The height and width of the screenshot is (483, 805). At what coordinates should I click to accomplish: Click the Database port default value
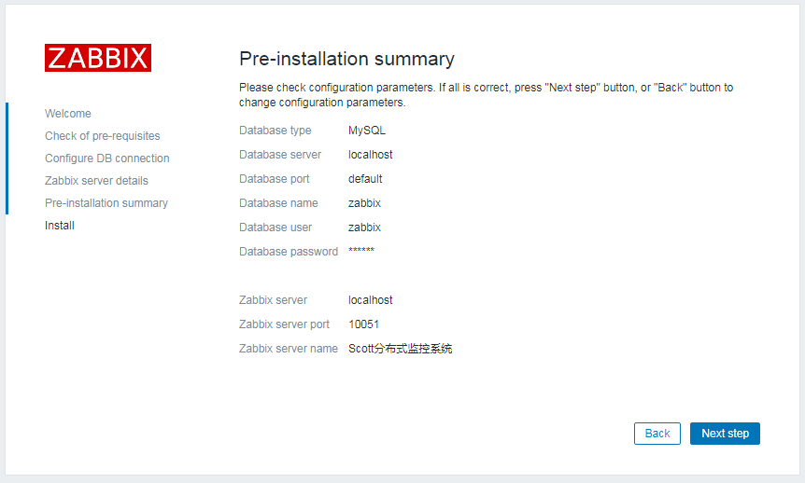click(365, 179)
